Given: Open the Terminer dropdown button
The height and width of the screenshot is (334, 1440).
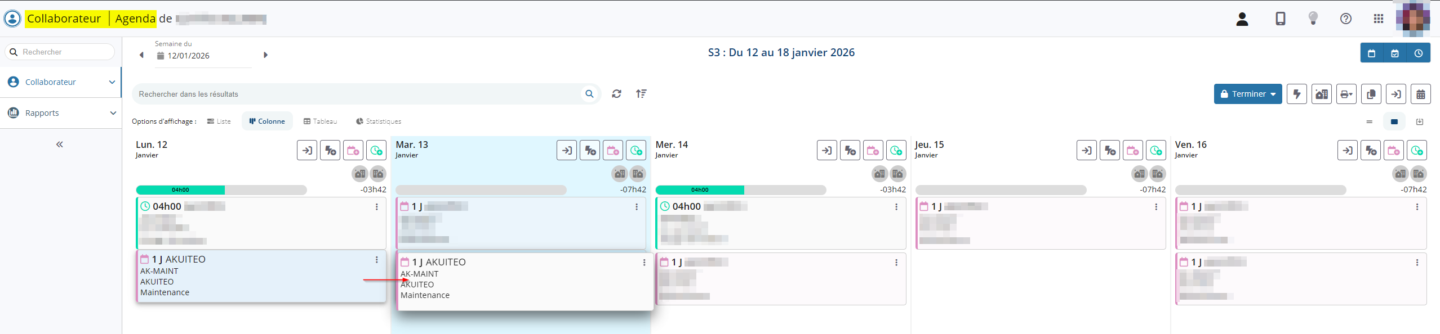Looking at the screenshot, I should tap(1247, 94).
